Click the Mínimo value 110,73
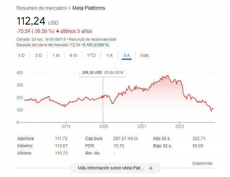Image resolution: width=230 pixels, height=177 pixels. 61,153
